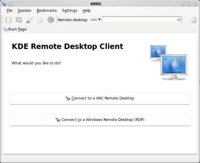The height and width of the screenshot is (163, 200).
Task: Open the Help menu
Action: point(86,11)
